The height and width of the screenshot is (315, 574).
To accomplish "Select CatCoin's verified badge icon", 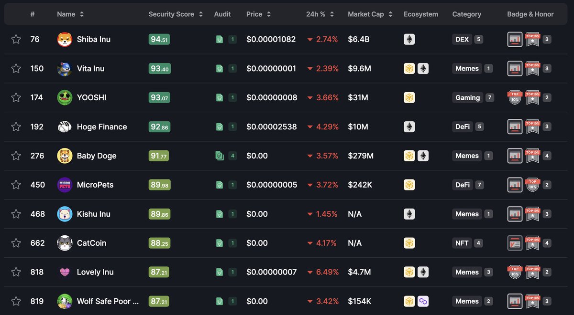I will [515, 243].
